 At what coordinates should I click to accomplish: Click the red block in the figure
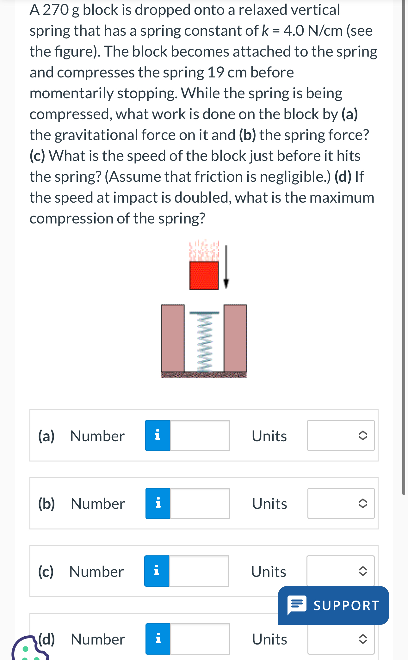coord(203,275)
